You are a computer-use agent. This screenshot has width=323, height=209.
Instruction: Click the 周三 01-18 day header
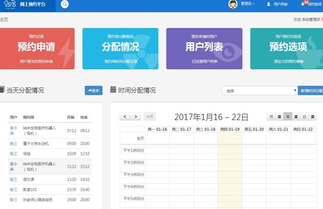205,129
